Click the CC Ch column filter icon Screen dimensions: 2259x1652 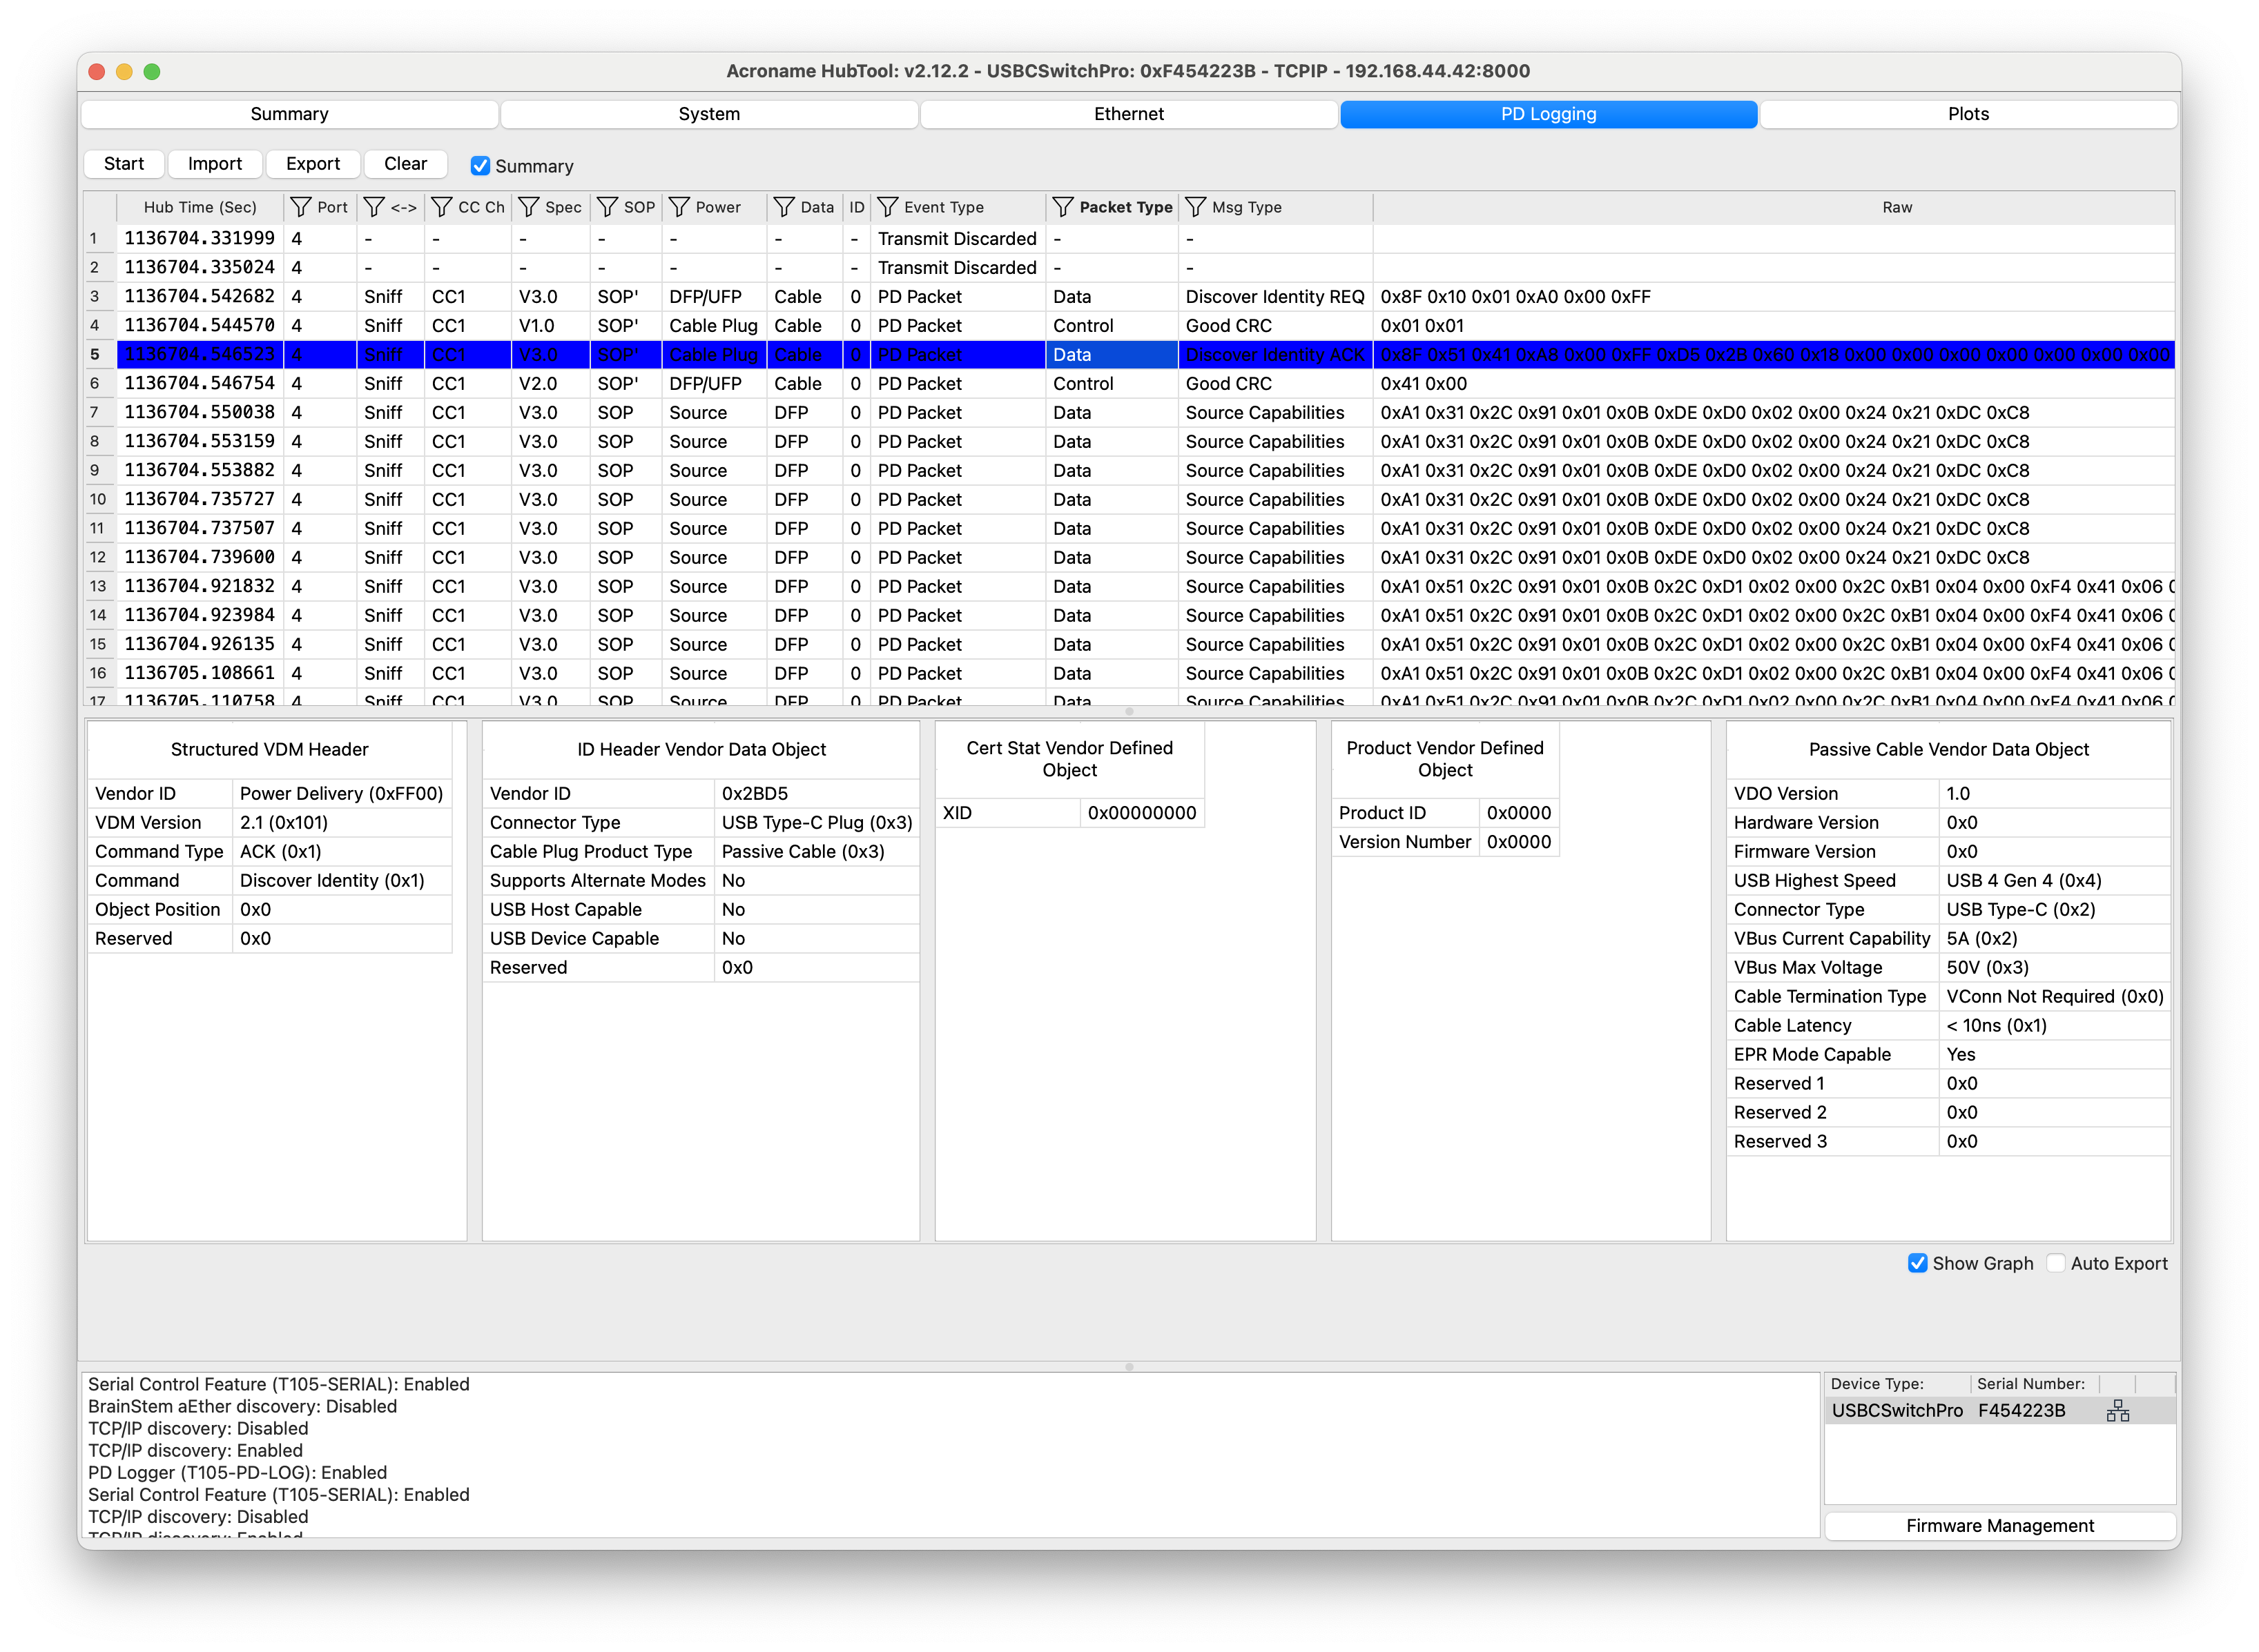pos(441,207)
